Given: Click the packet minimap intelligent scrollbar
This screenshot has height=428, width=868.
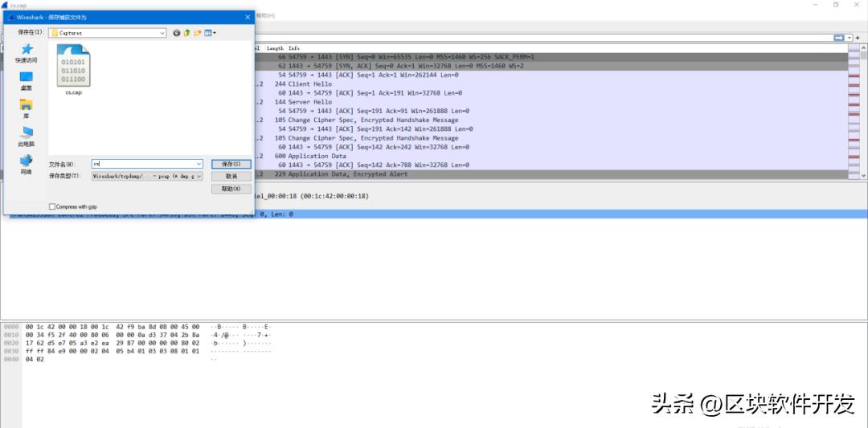Looking at the screenshot, I should pos(854,111).
